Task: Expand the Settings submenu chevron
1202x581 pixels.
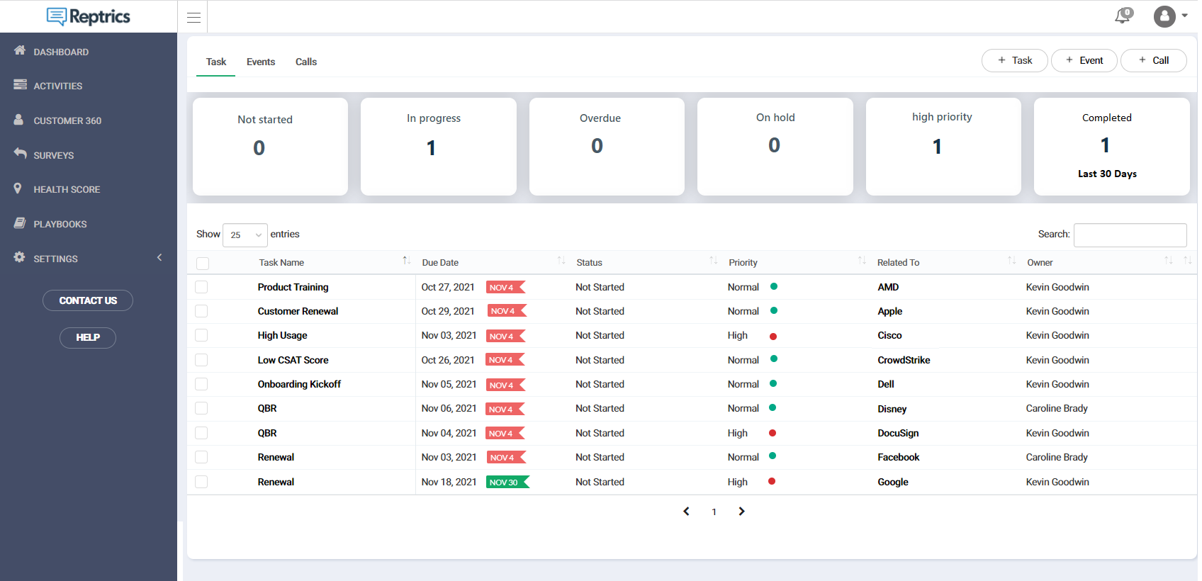Action: click(159, 258)
